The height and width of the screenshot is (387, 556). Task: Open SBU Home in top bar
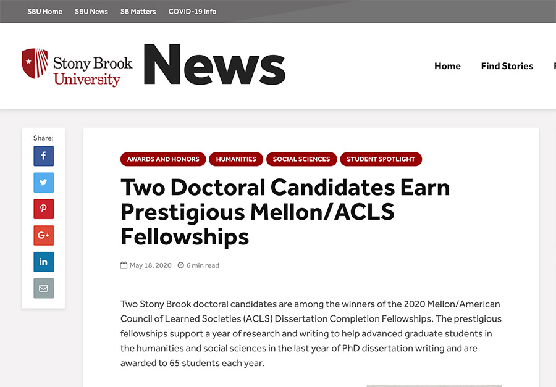tap(44, 11)
